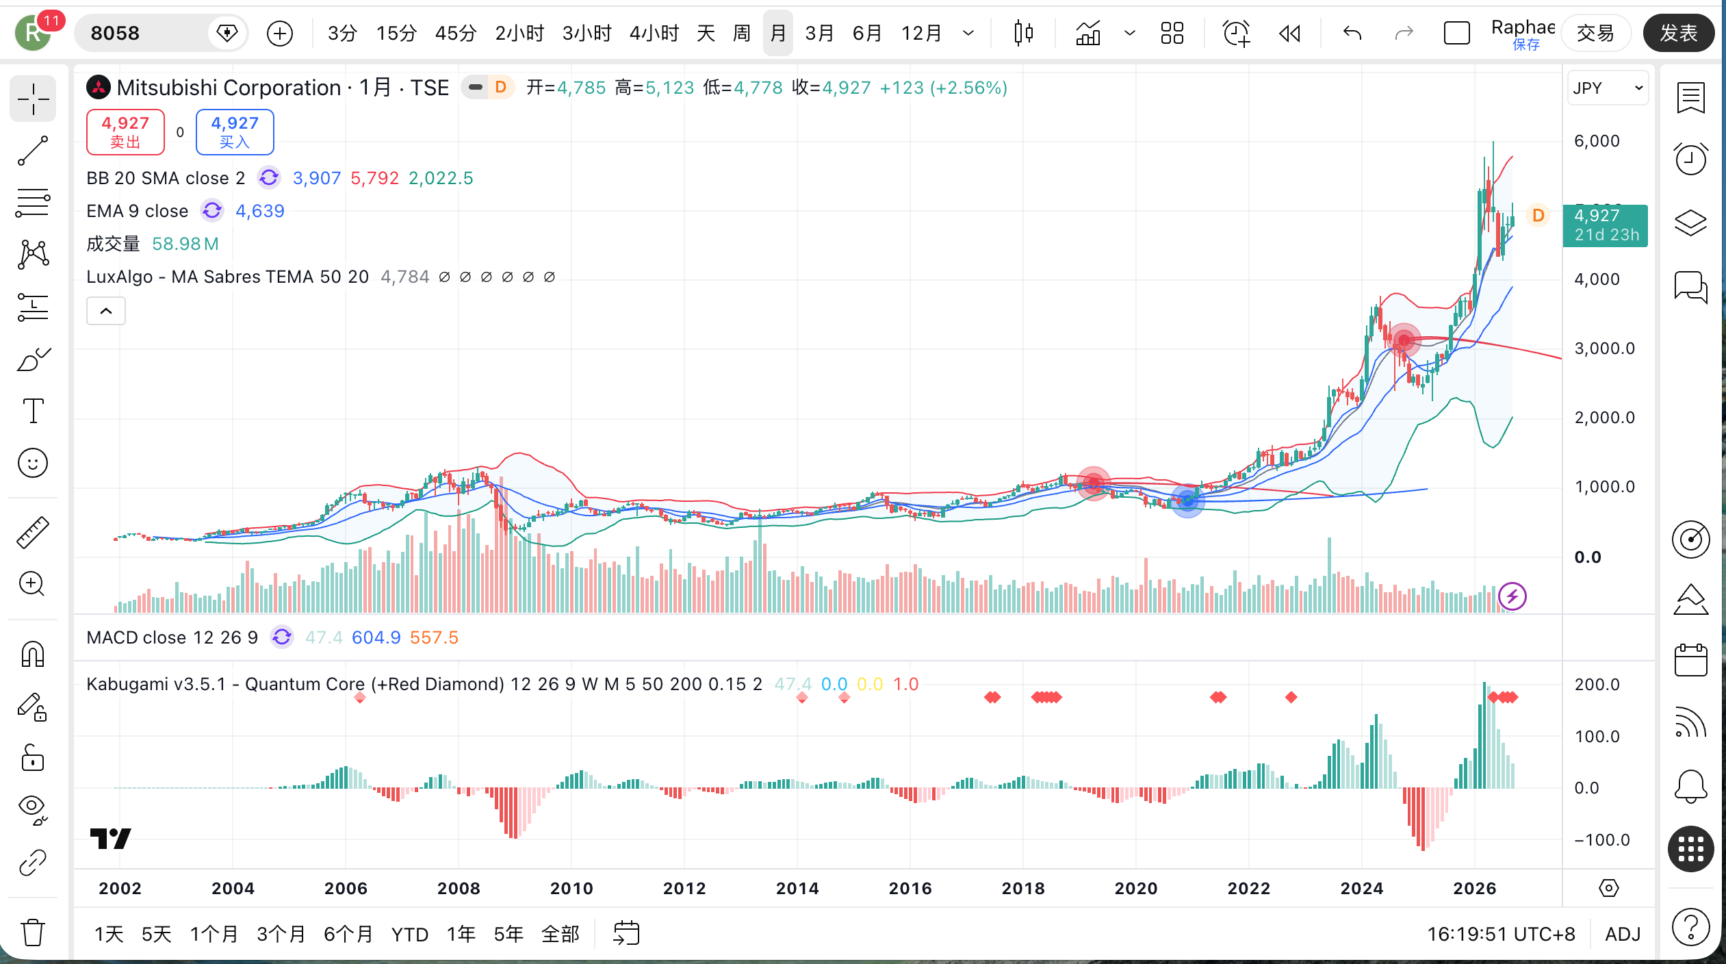The width and height of the screenshot is (1726, 964).
Task: Click the lightning bolt events marker
Action: [x=1512, y=596]
